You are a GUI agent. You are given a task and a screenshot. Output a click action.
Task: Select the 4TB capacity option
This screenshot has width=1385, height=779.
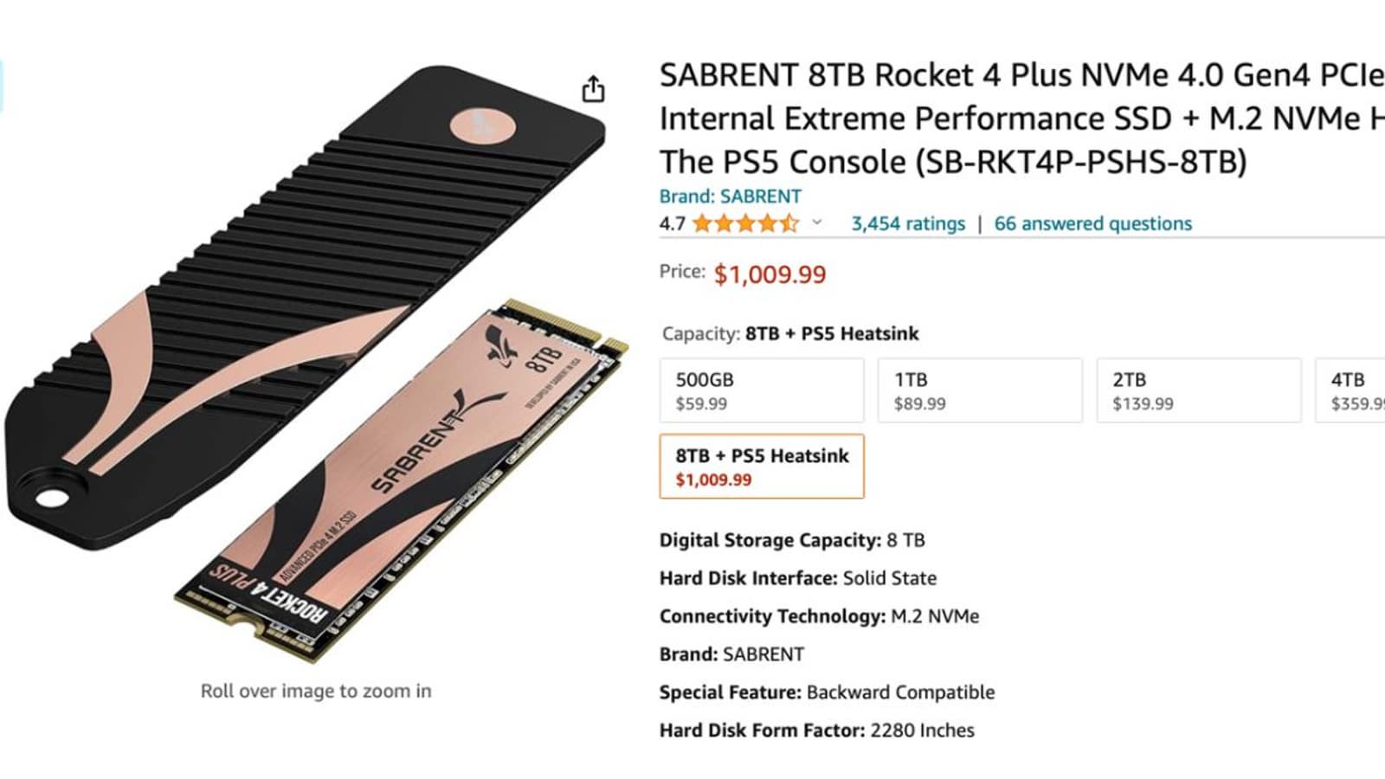click(1352, 390)
